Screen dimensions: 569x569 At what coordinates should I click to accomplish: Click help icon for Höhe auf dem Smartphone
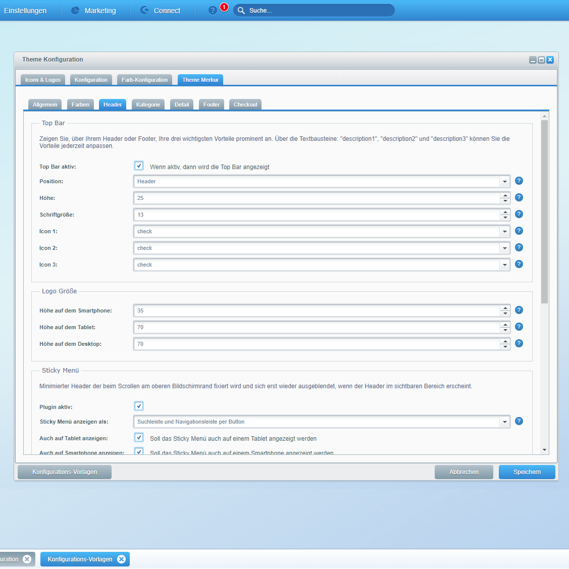(519, 310)
